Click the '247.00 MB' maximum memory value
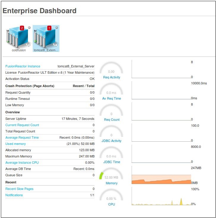This screenshot has height=218, width=216. (87, 156)
